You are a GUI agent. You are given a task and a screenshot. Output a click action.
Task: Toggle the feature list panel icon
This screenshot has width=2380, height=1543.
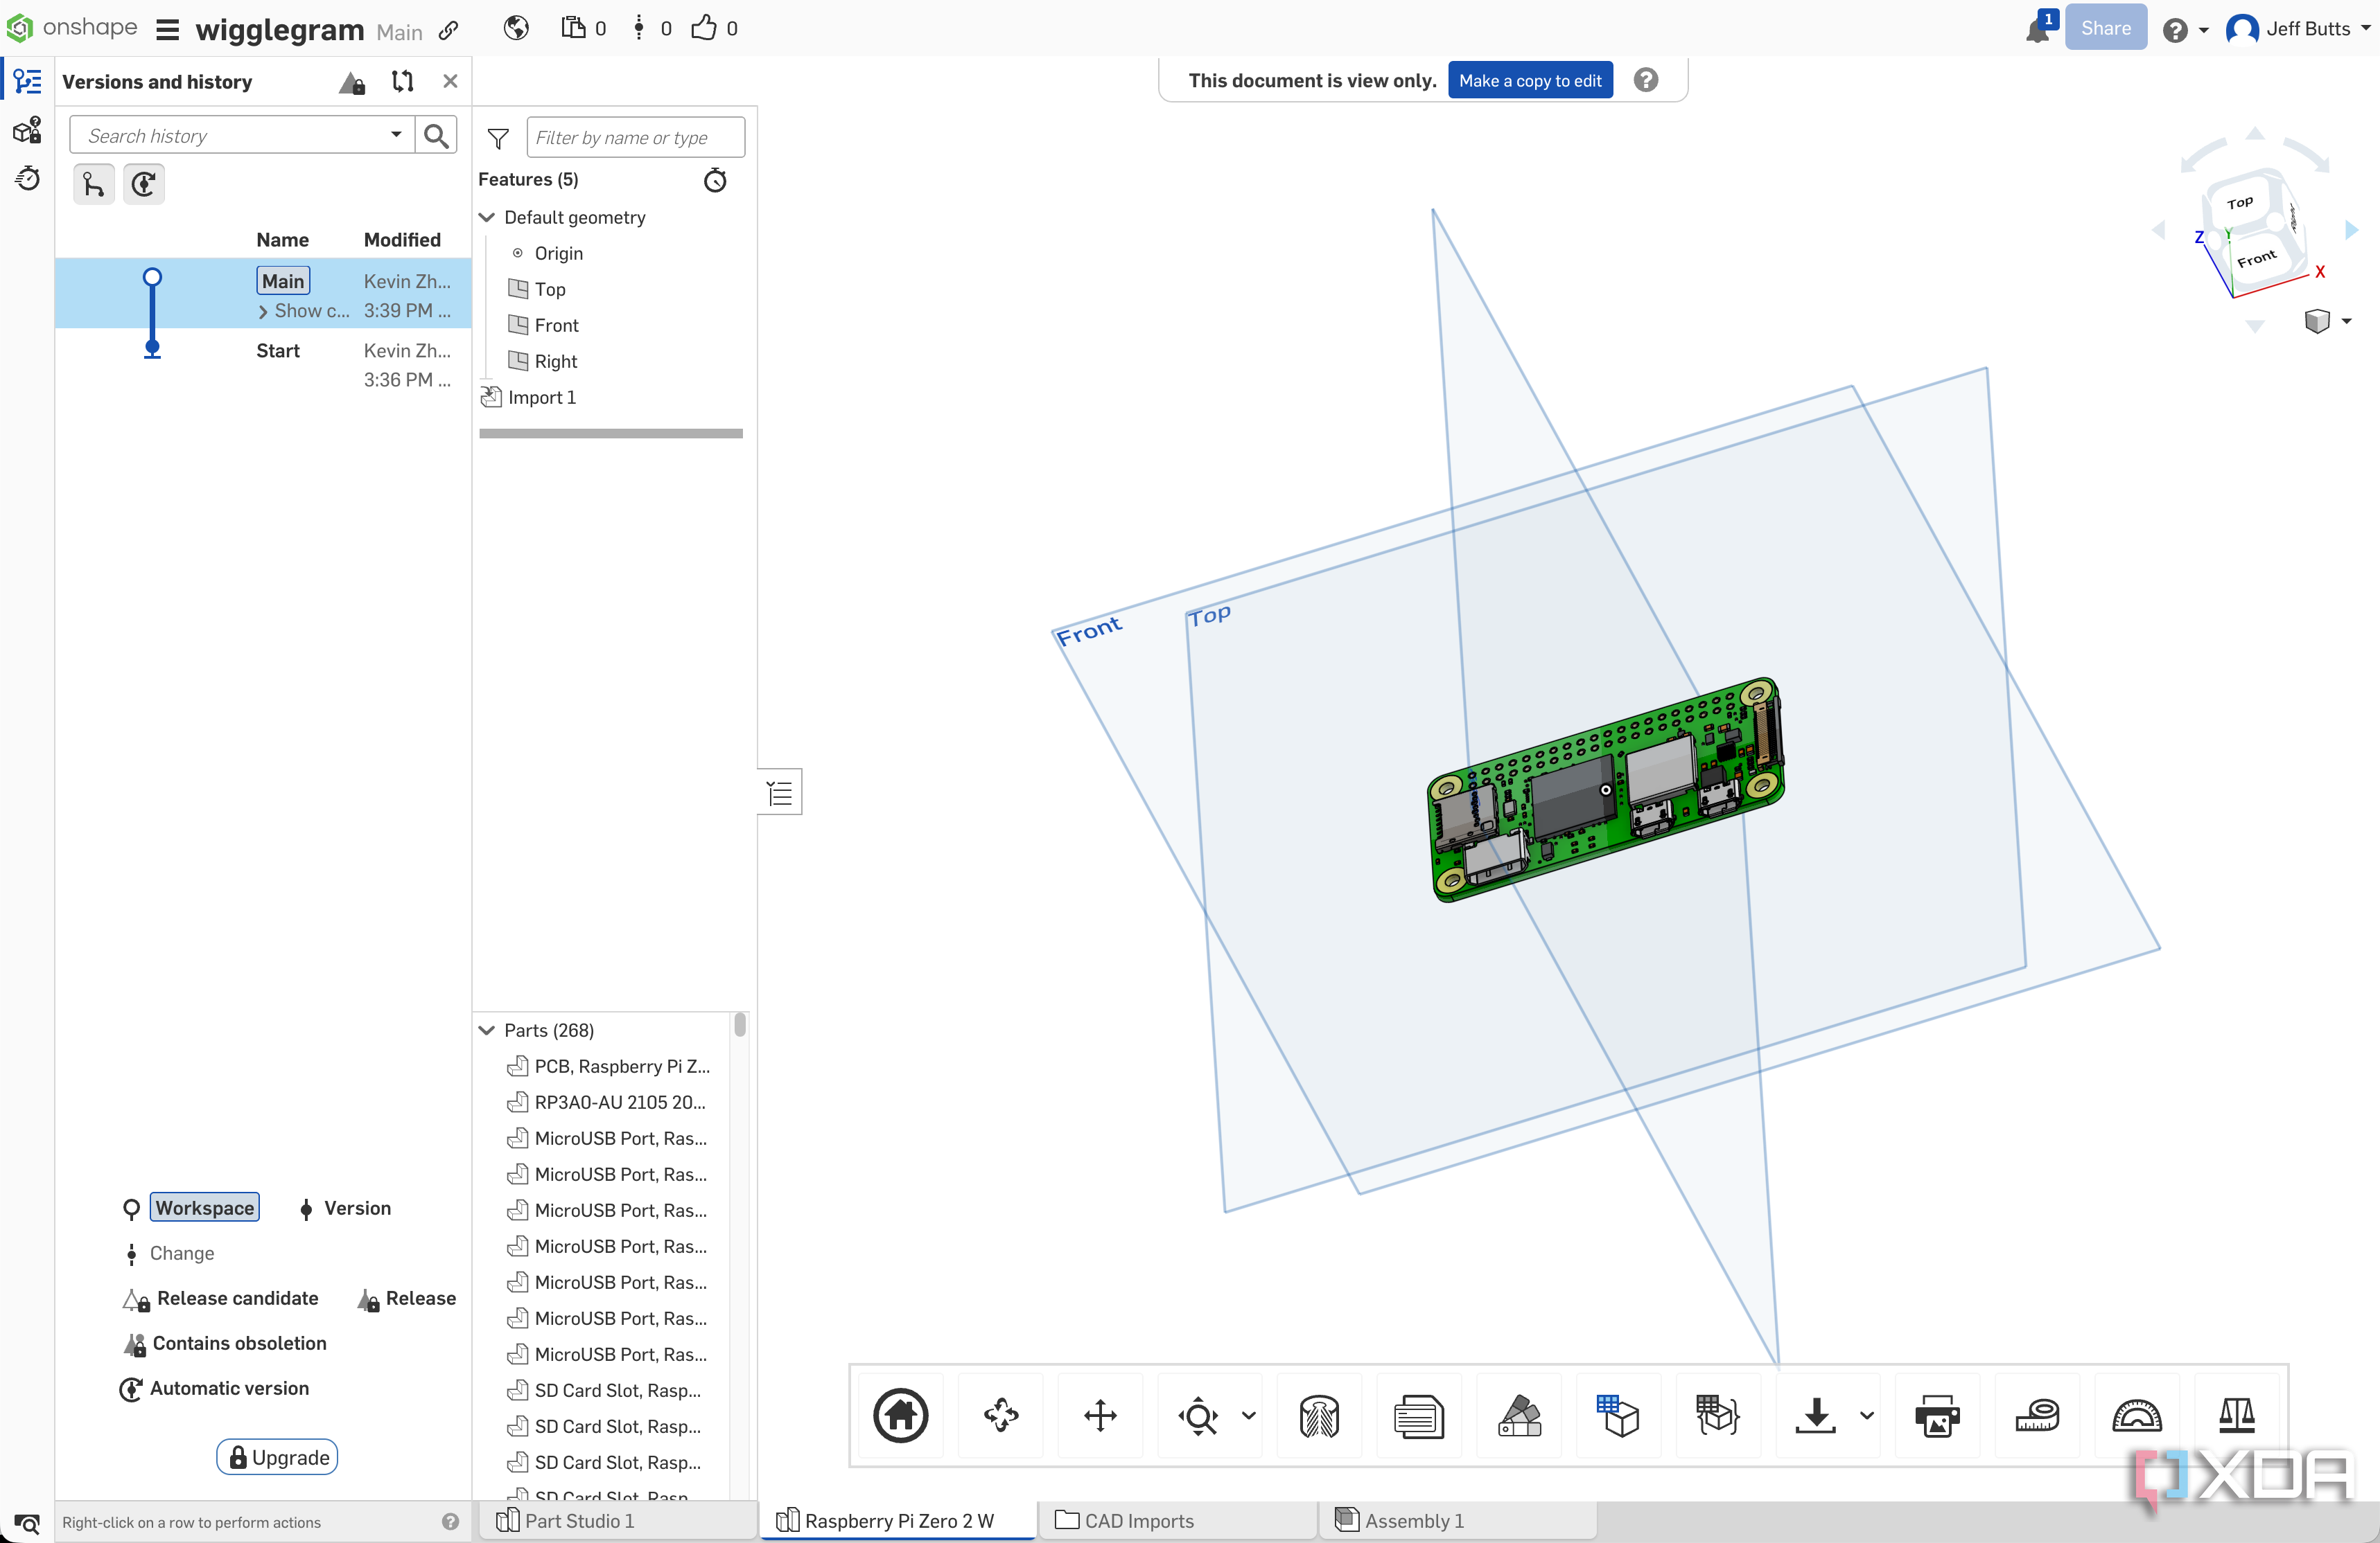coord(780,792)
